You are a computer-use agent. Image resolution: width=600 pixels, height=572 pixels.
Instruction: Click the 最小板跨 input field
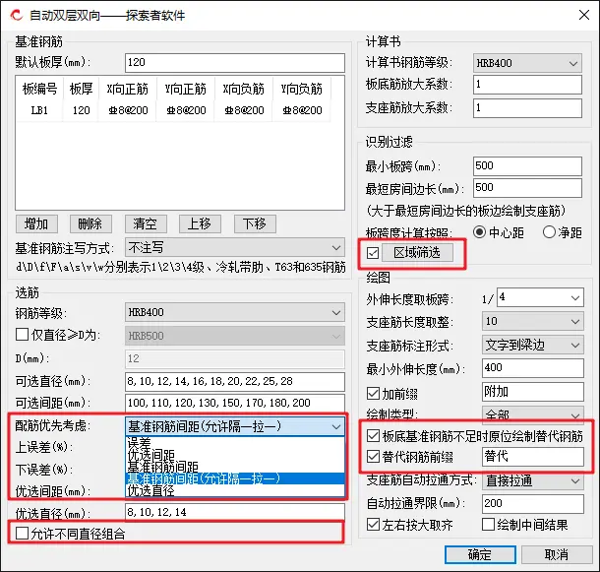[x=527, y=166]
